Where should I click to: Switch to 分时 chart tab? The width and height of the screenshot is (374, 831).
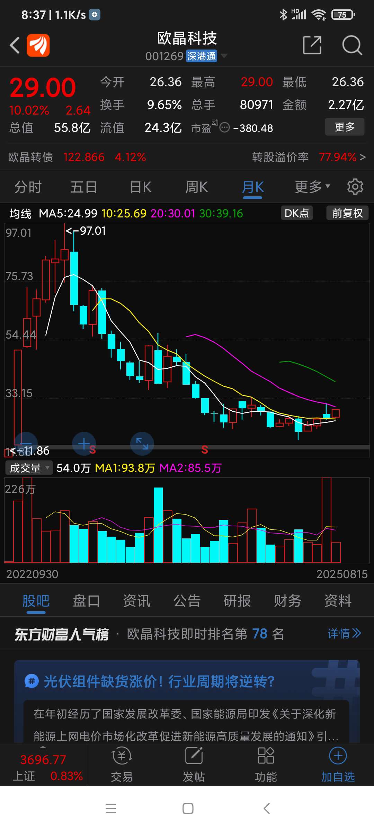pyautogui.click(x=28, y=187)
